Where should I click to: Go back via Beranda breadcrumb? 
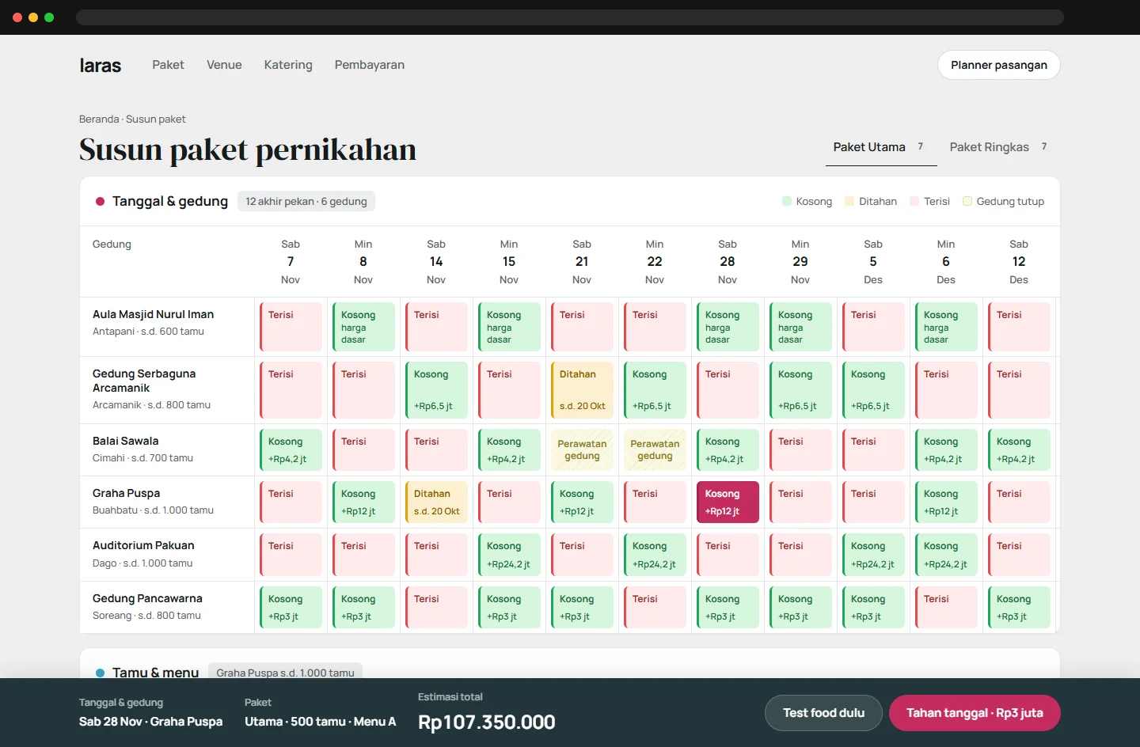98,119
